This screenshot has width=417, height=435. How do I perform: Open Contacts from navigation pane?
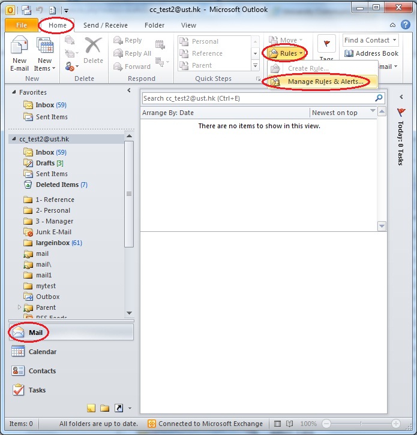point(19,371)
